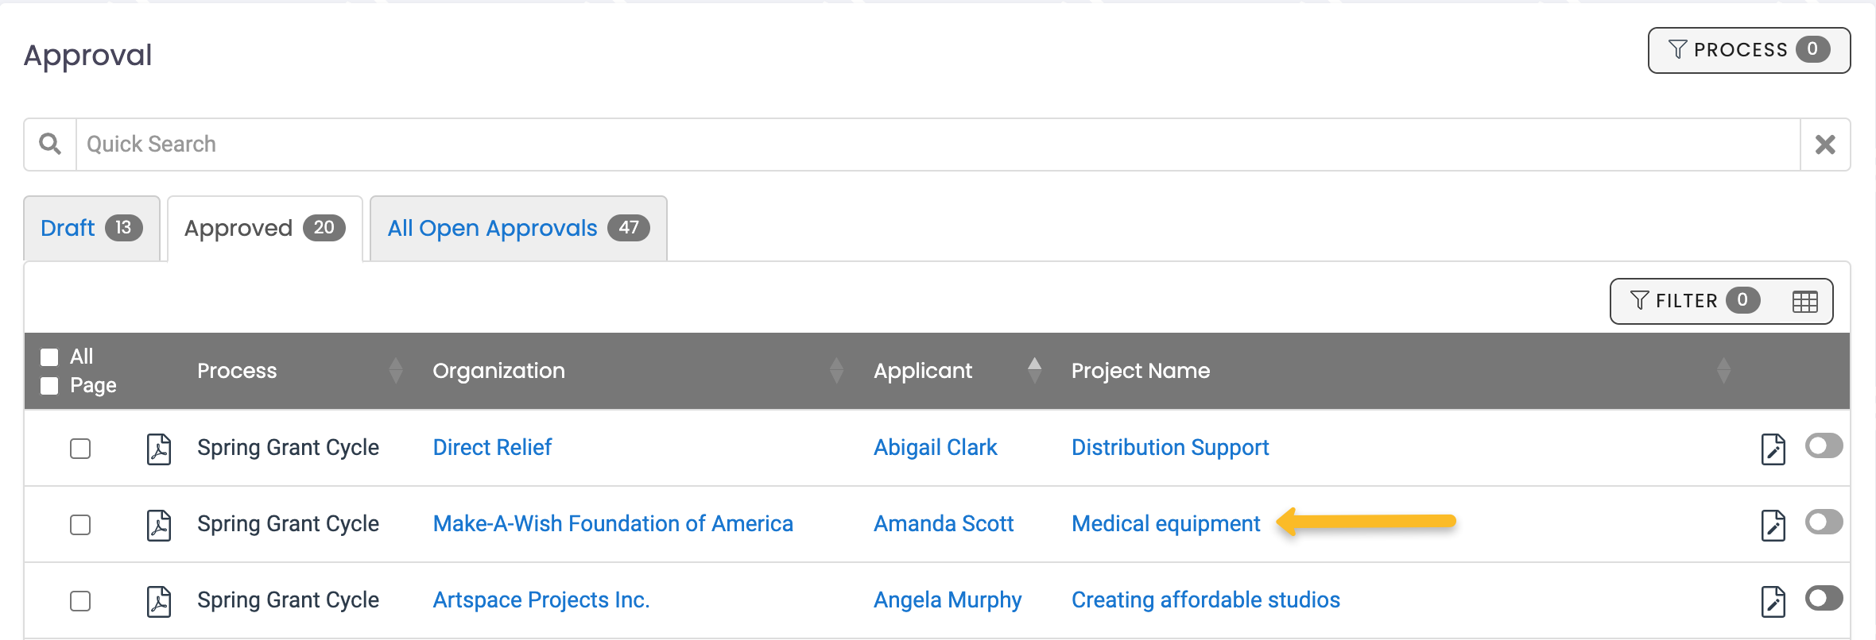Edit document icon for Creating affordable studios row
The height and width of the screenshot is (640, 1876).
(x=1773, y=601)
